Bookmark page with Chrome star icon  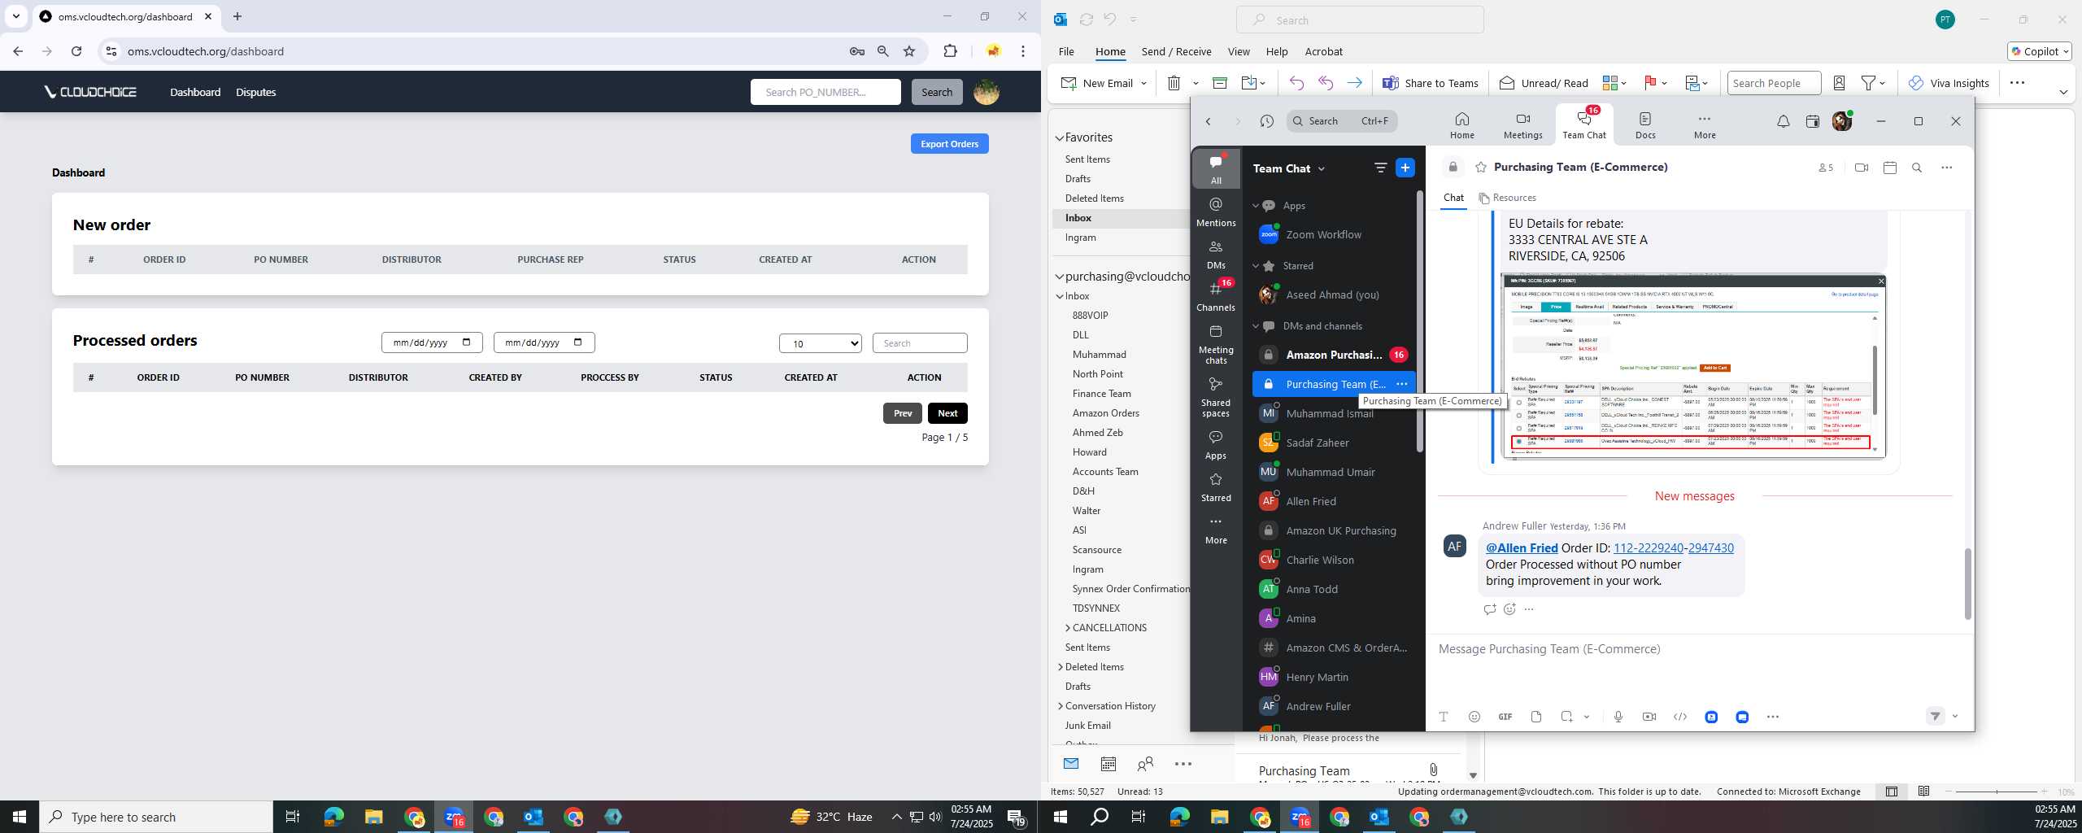tap(909, 51)
